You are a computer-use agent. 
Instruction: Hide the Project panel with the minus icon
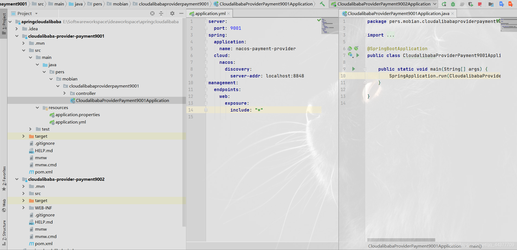tap(181, 13)
